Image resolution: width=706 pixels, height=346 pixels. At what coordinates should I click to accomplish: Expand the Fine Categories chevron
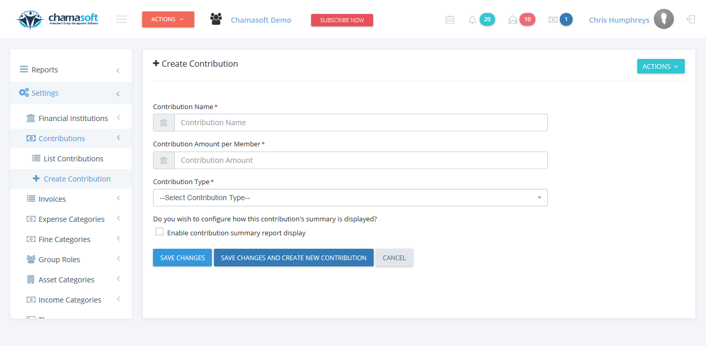pyautogui.click(x=118, y=238)
